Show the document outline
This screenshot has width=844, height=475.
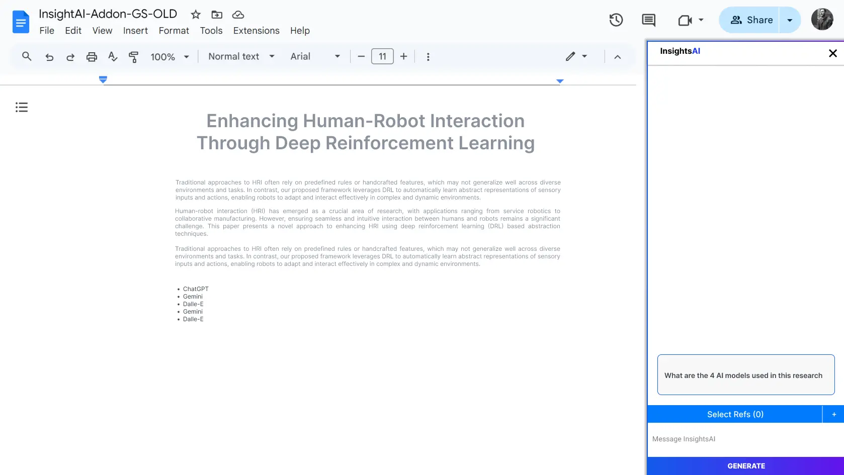(x=22, y=107)
